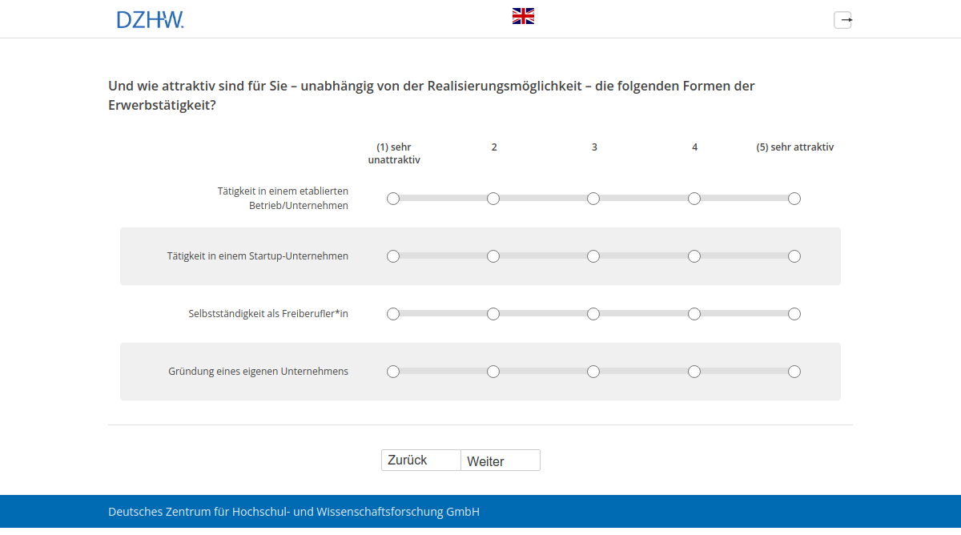This screenshot has width=961, height=535.
Task: Select rating 1 for 'Selbstständigkeit als Freiberufler*in'
Action: [393, 313]
